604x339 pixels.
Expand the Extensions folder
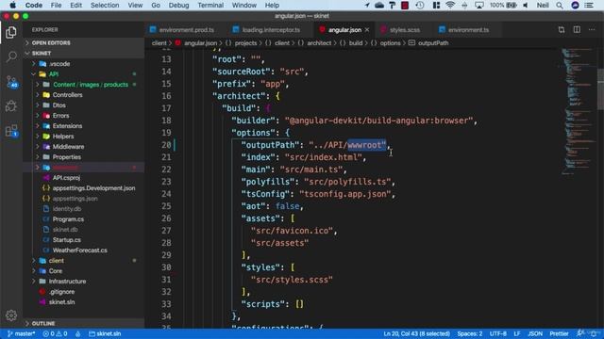84,125
